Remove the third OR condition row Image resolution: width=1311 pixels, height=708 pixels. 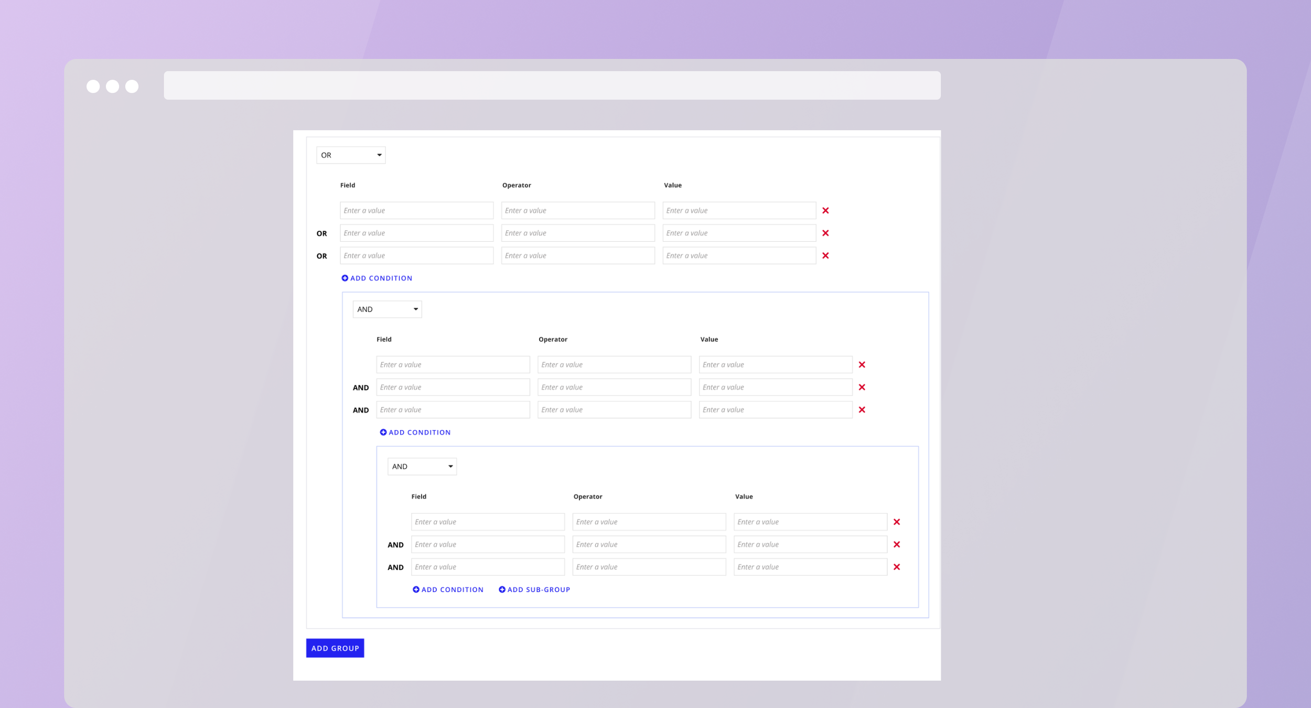[x=825, y=255]
